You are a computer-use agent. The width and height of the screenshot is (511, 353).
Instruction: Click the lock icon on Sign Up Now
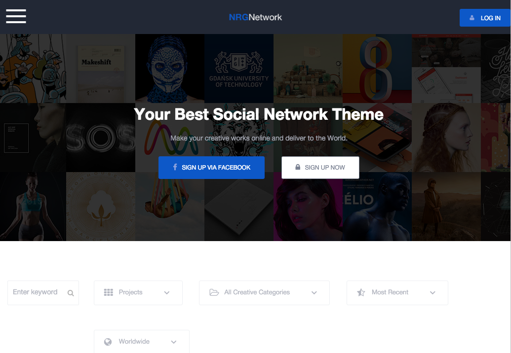[298, 167]
